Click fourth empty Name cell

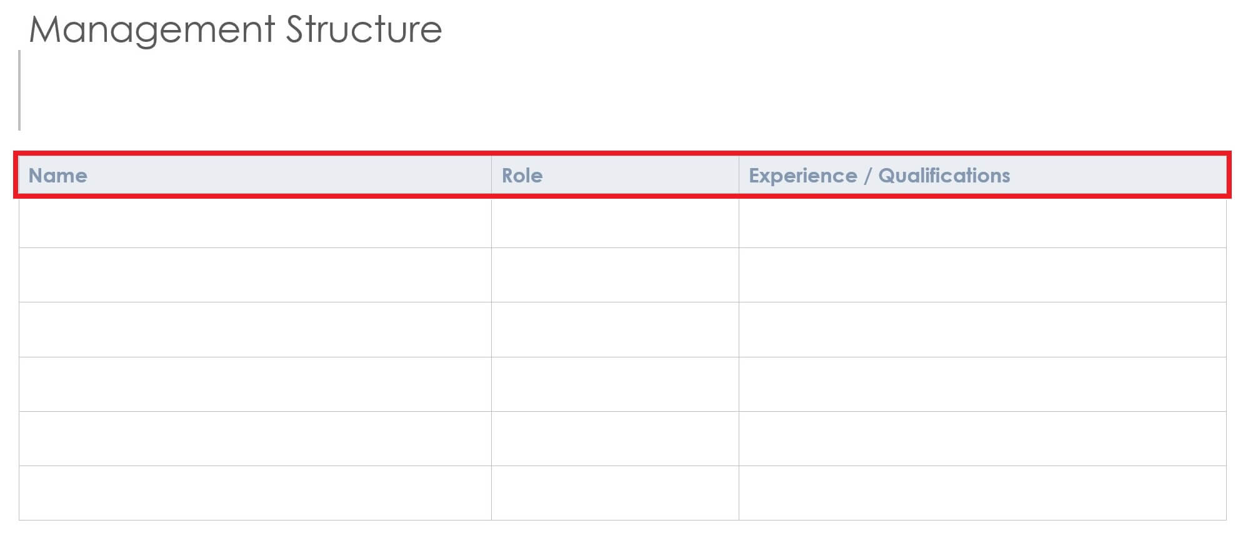coord(255,384)
